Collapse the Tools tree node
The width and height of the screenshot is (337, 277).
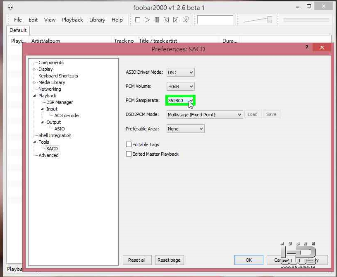tap(34, 142)
